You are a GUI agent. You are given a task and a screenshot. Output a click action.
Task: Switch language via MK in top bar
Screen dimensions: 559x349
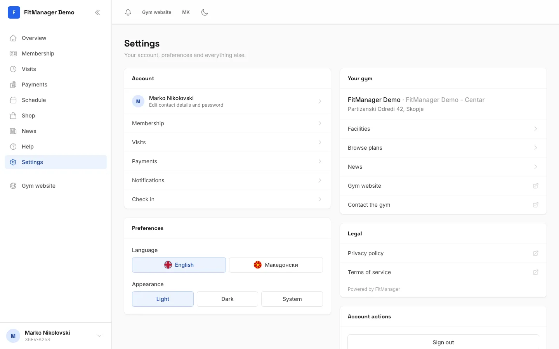(186, 12)
